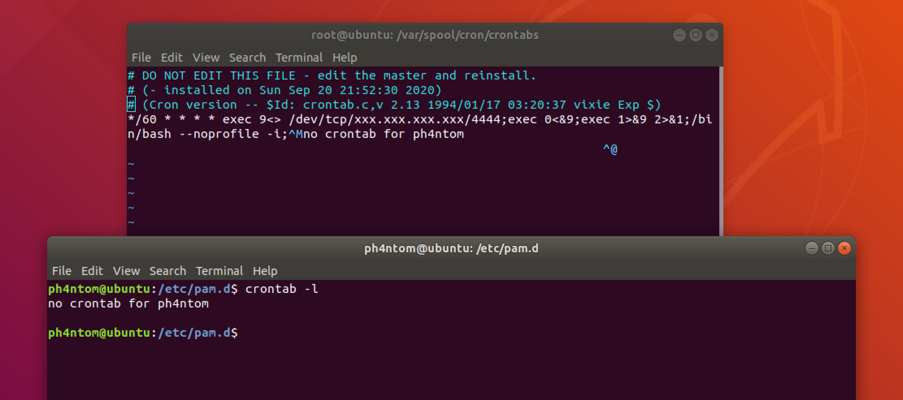
Task: Click the 'DO NOT EDIT THIS FILE' comment line
Action: [x=332, y=75]
